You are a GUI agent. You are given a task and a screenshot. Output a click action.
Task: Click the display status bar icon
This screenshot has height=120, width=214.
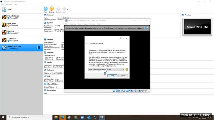(x=129, y=91)
